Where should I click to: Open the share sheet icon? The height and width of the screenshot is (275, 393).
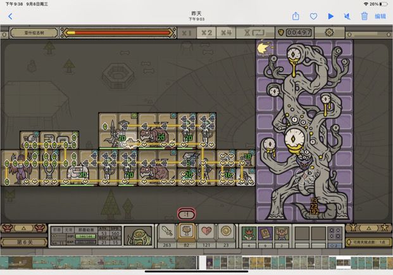tap(296, 16)
